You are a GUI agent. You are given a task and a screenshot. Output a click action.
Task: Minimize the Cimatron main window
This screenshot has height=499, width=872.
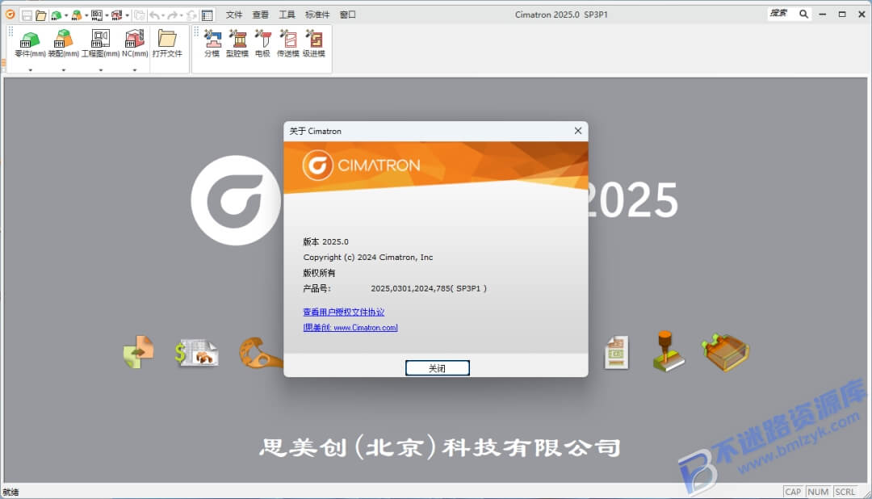click(823, 14)
